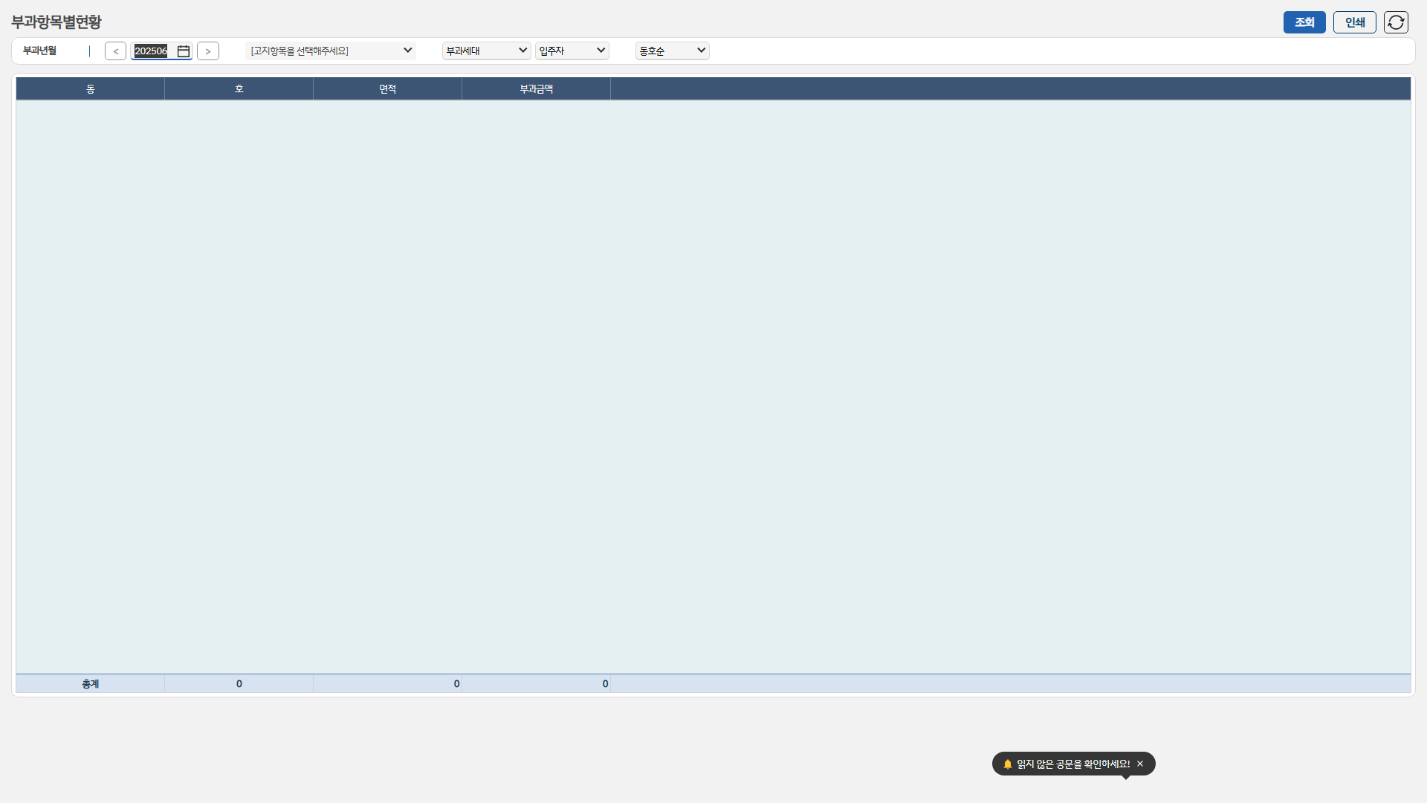Screen dimensions: 1427x803
Task: Open the 고지항목 selection dropdown
Action: coord(331,51)
